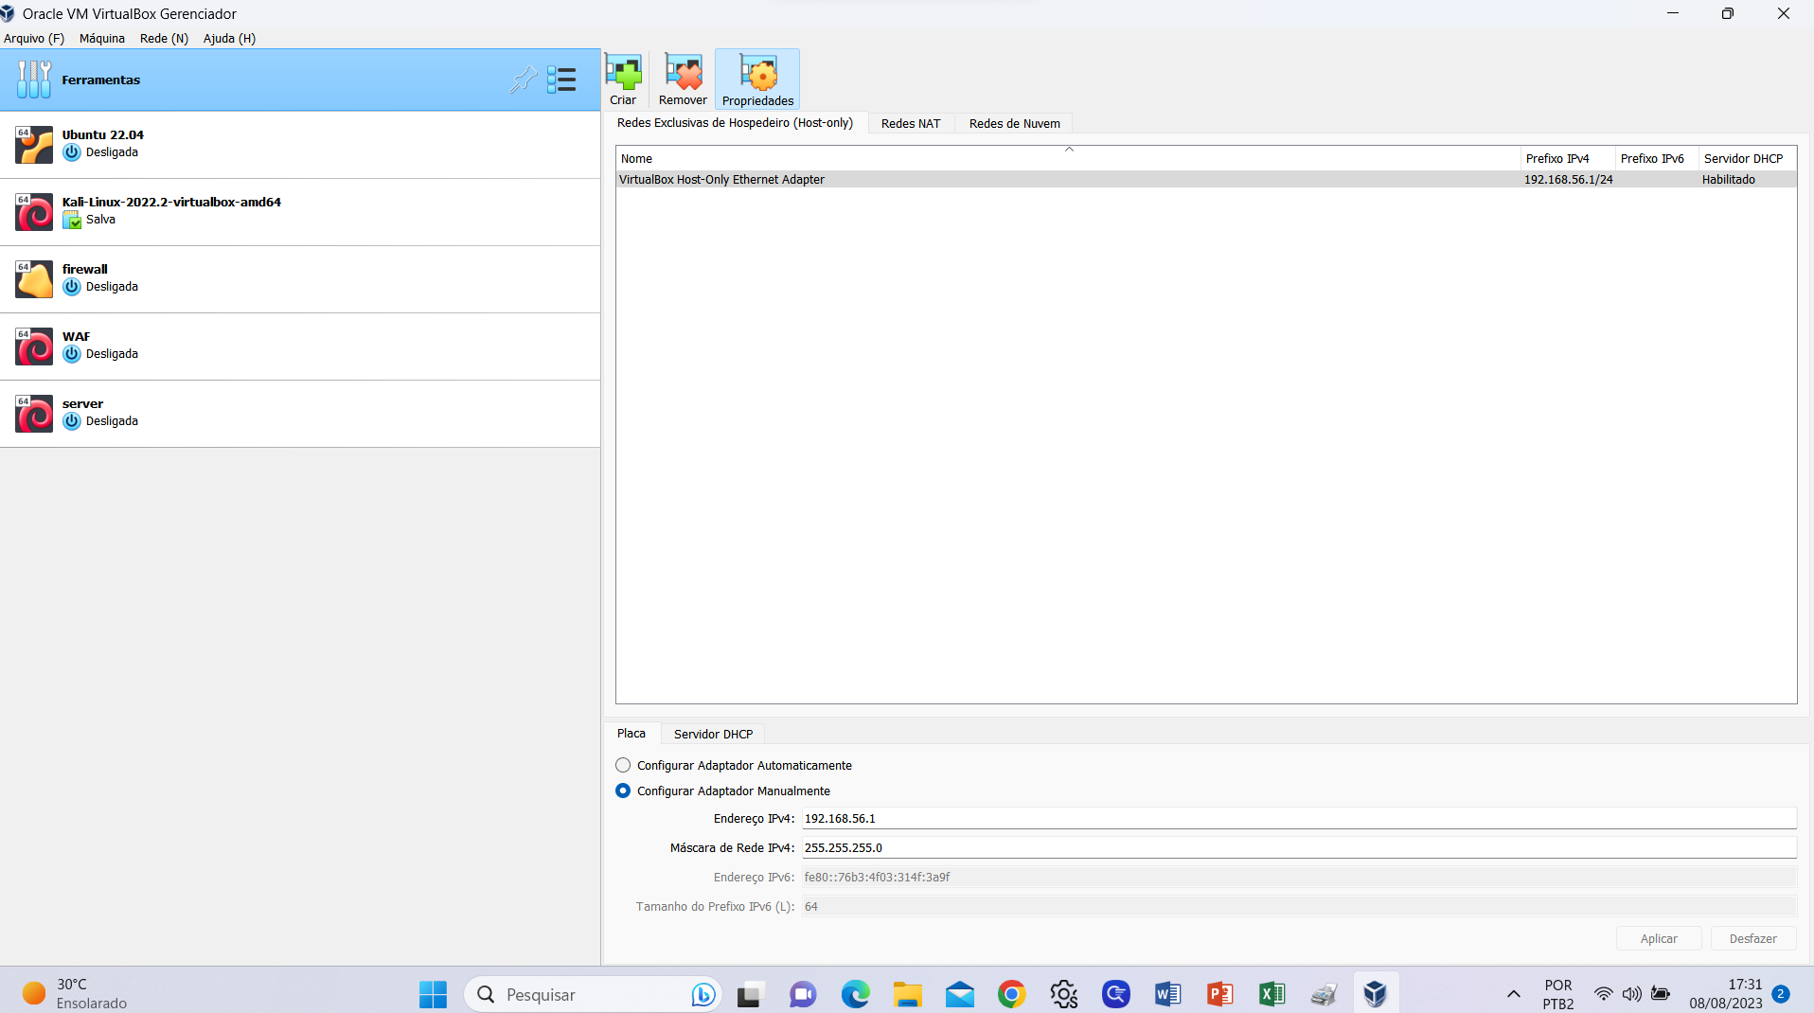Open the Ajuda (H) menu

[x=229, y=38]
